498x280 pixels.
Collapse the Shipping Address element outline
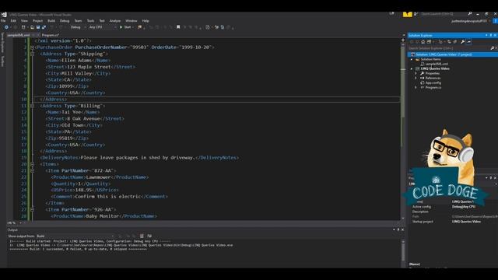[x=32, y=54]
